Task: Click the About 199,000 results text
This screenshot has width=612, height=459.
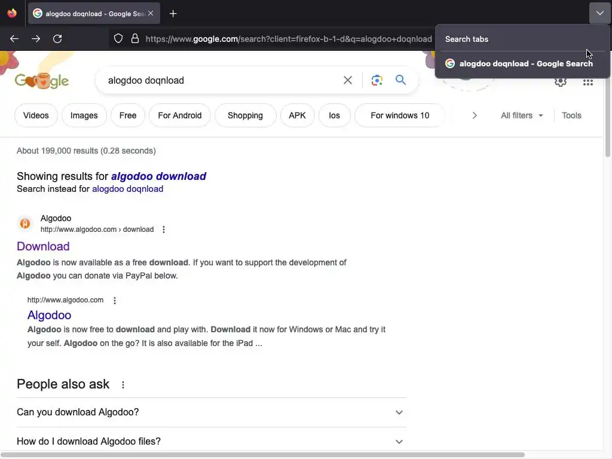Action: tap(86, 151)
